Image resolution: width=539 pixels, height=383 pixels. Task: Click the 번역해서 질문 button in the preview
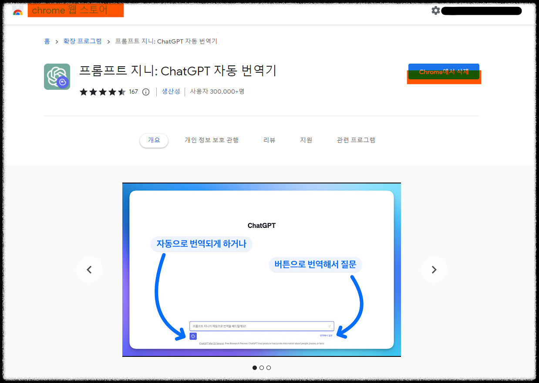coord(327,336)
